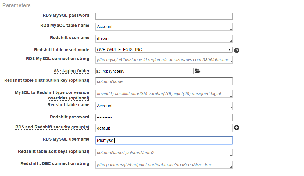Open the Redshift table insert mode dropdown
Screen dimensions: 304x176
point(164,50)
